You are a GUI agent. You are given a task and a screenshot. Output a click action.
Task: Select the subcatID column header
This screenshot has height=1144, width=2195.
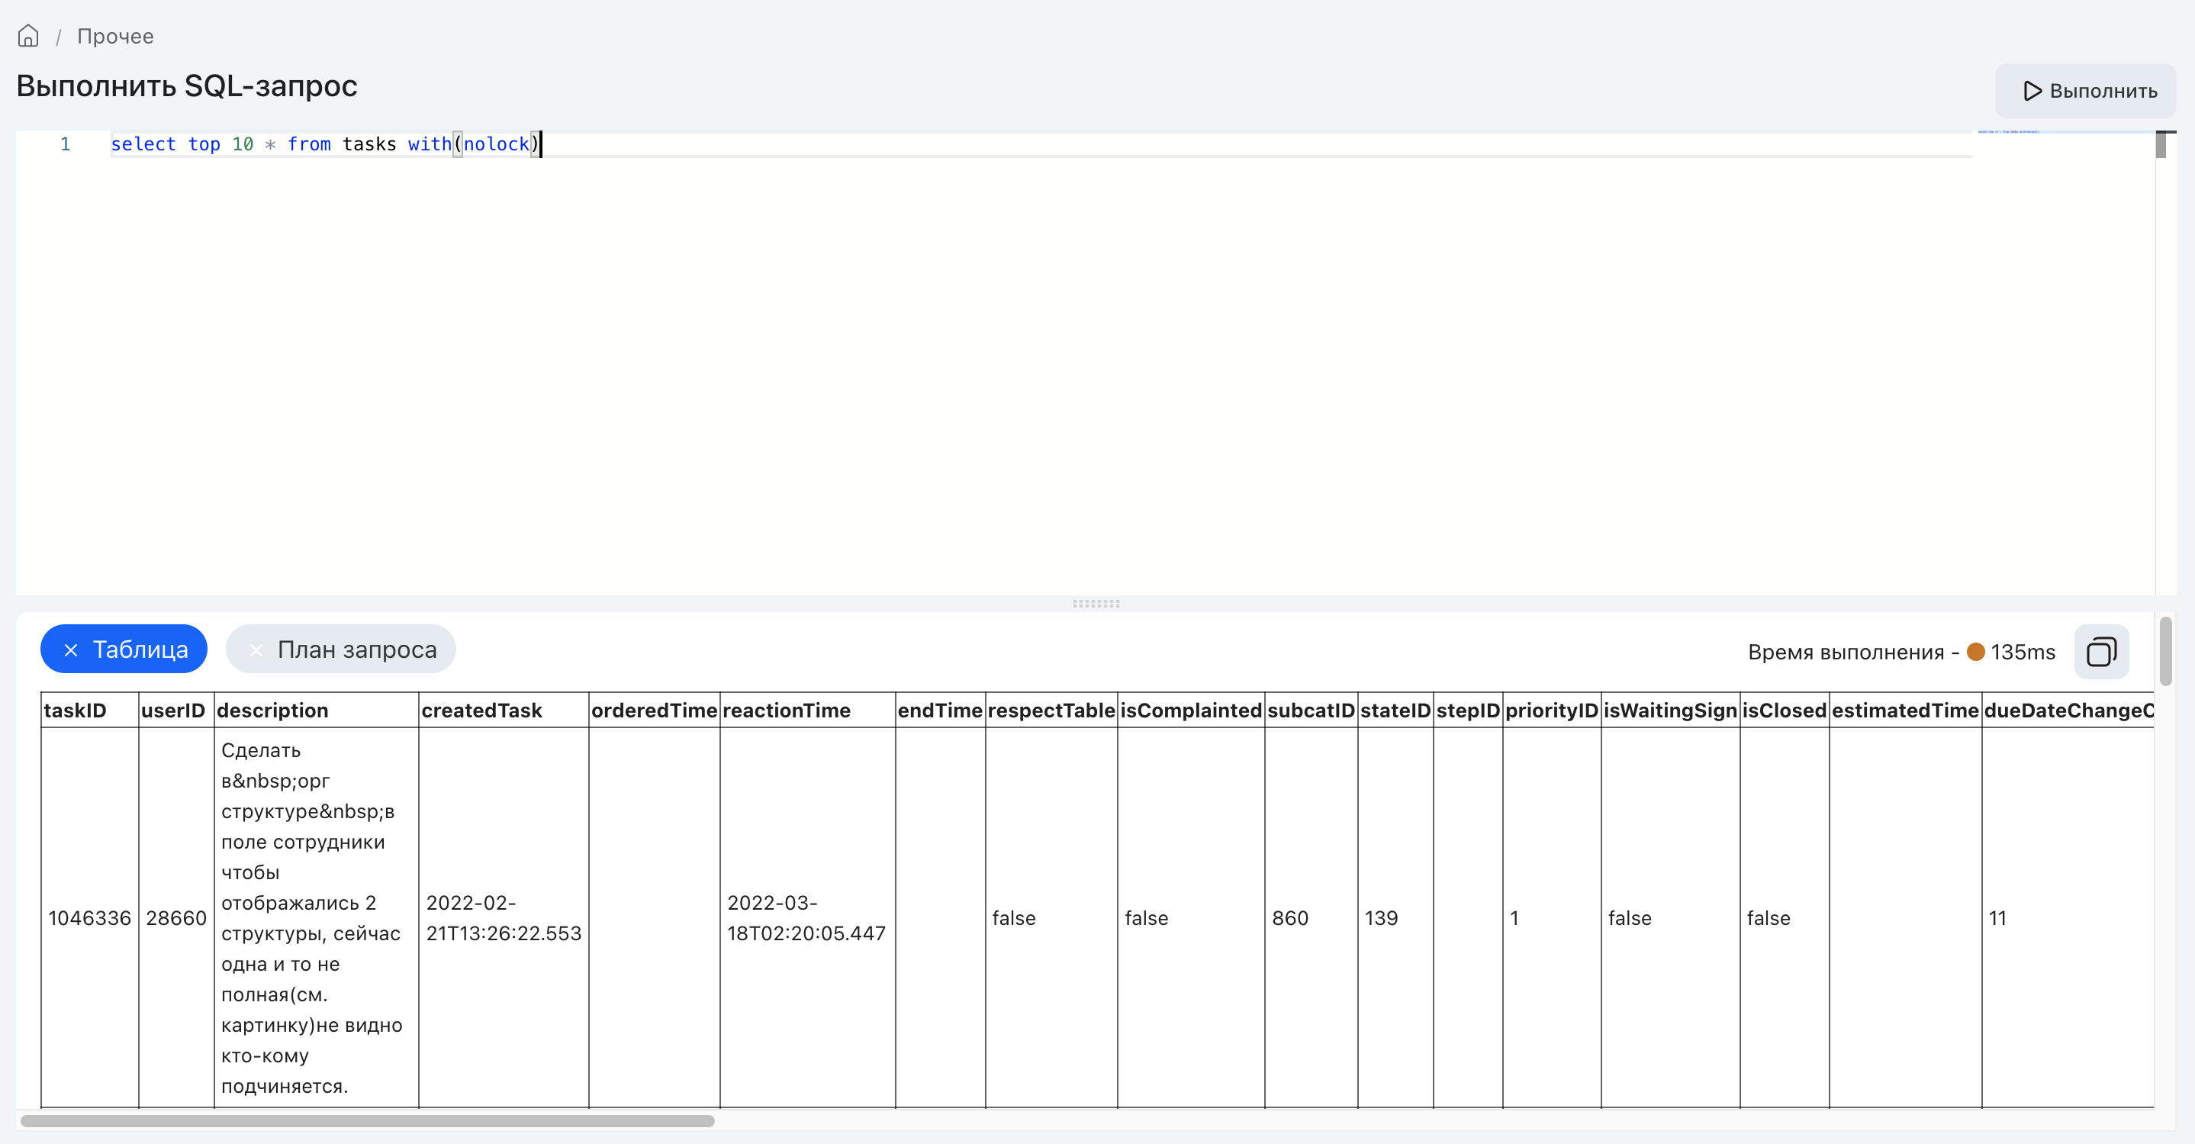click(x=1312, y=710)
